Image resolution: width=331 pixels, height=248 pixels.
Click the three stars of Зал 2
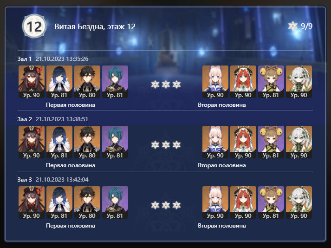[166, 145]
